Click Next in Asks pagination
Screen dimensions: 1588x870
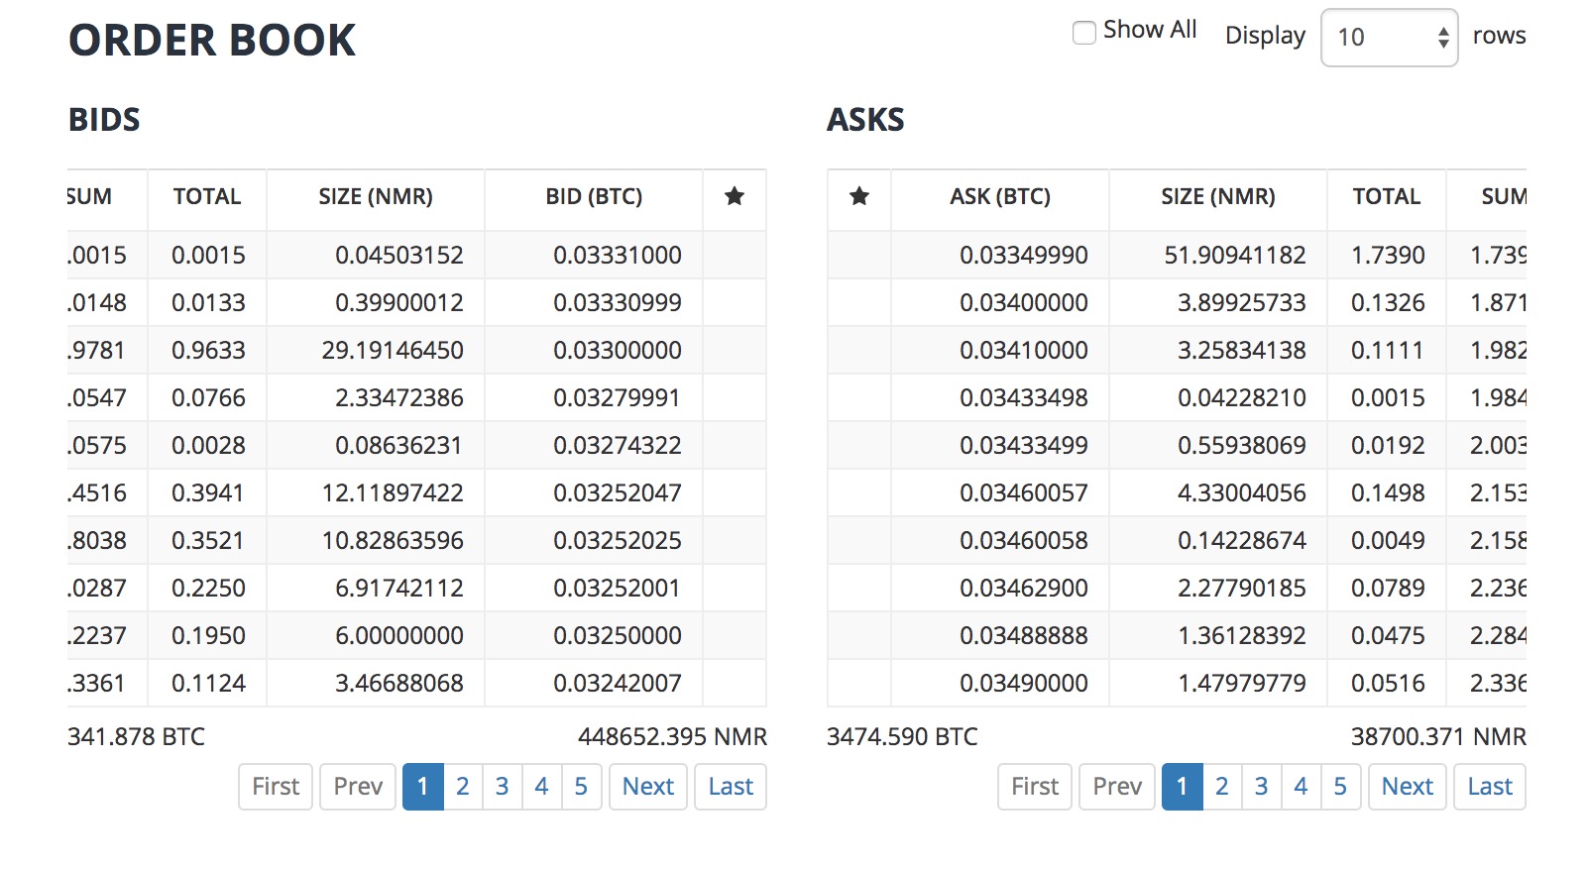point(1408,787)
